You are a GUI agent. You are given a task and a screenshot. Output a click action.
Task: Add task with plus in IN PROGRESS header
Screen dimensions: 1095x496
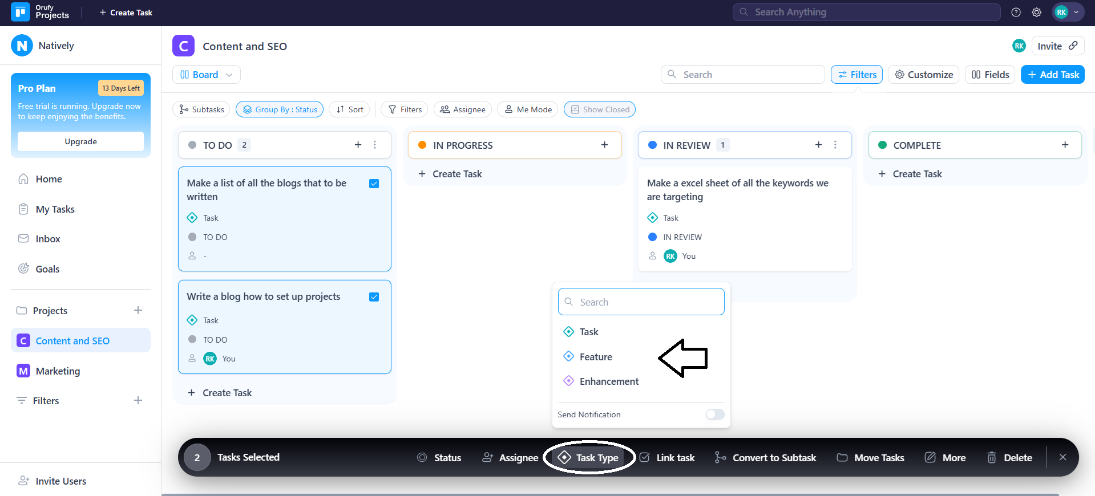point(604,145)
